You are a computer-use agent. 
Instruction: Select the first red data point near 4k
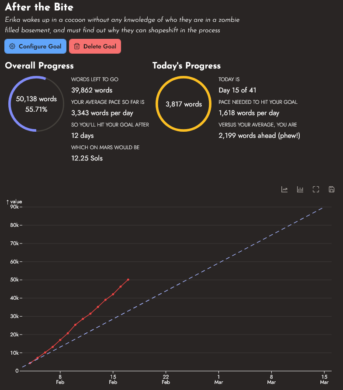(30, 363)
